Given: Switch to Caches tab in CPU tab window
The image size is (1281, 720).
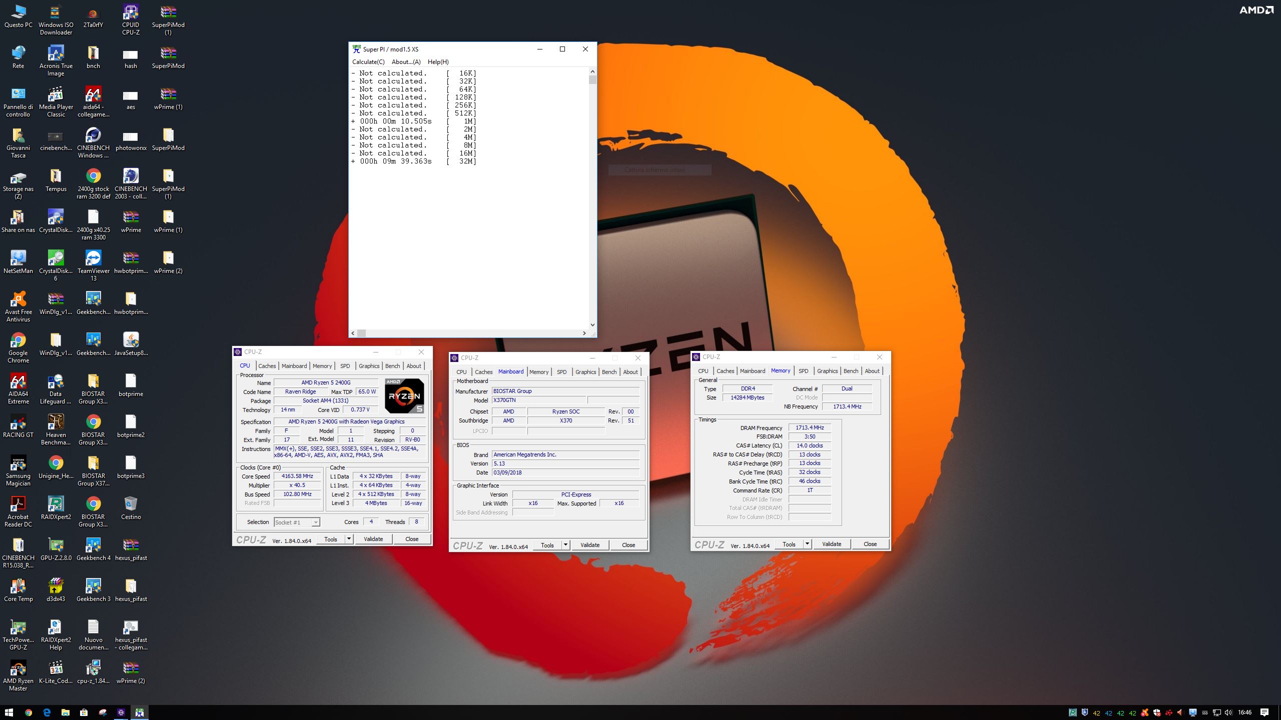Looking at the screenshot, I should click(267, 366).
